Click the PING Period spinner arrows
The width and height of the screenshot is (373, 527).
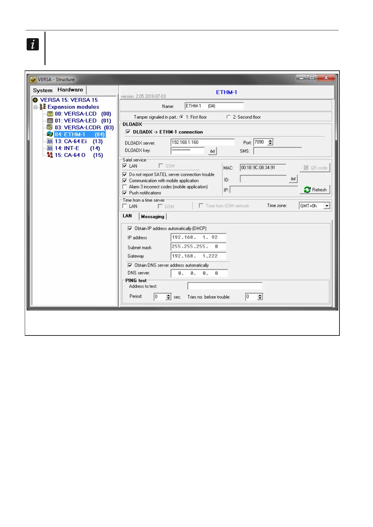[x=169, y=297]
